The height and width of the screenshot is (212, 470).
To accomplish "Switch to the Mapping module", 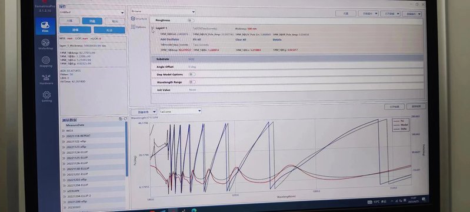I will tap(46, 62).
